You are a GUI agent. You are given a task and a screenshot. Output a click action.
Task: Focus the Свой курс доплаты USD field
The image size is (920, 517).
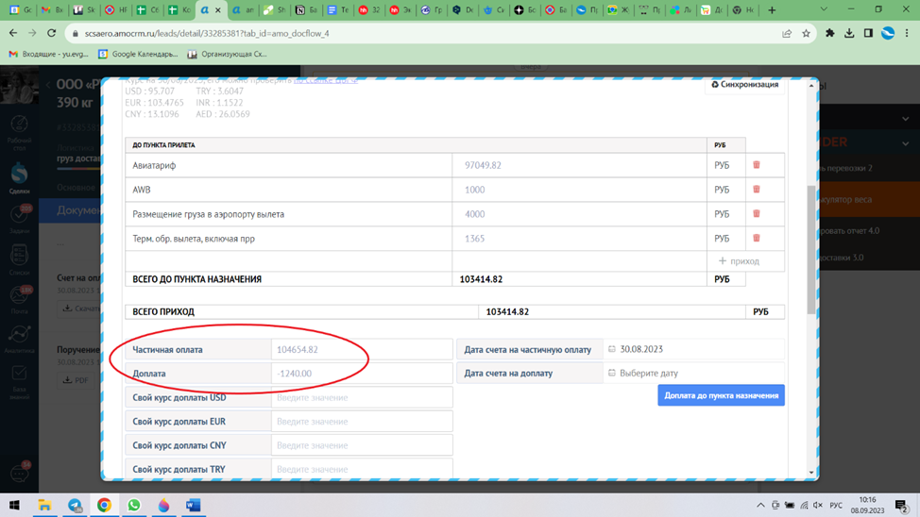[x=361, y=397]
